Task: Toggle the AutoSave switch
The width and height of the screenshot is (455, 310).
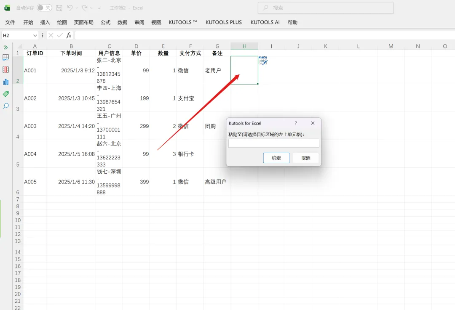Action: coord(44,8)
